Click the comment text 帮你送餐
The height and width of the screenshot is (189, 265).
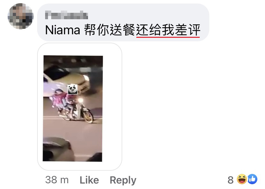pyautogui.click(x=110, y=30)
